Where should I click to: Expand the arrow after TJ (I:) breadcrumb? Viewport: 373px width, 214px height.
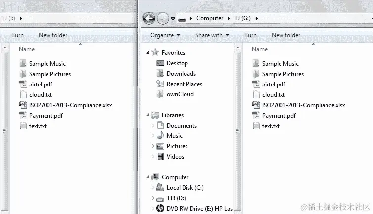pos(21,18)
